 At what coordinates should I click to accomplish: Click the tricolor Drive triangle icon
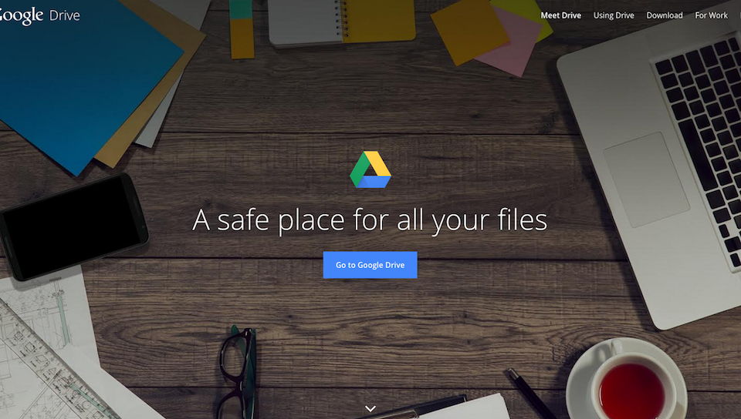click(x=370, y=169)
